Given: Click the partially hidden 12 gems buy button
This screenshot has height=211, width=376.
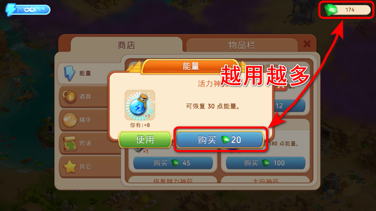Looking at the screenshot, I should (289, 106).
